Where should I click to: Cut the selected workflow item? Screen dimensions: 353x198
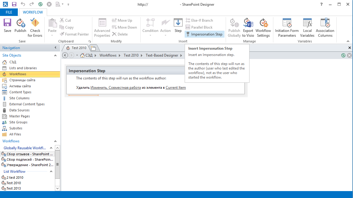click(x=65, y=20)
